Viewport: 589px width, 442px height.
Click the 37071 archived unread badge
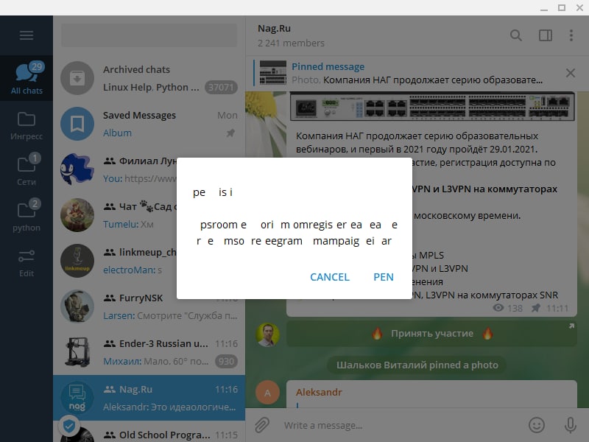221,87
